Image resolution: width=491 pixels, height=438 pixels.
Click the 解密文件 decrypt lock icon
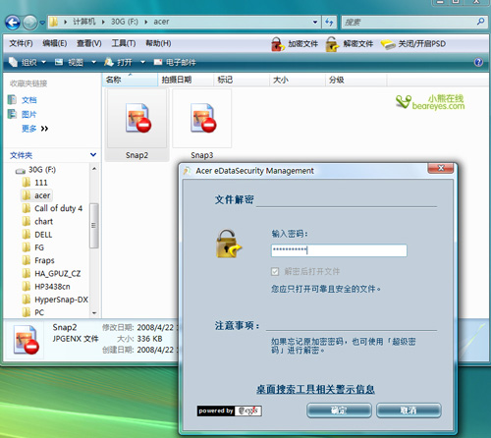[x=332, y=44]
